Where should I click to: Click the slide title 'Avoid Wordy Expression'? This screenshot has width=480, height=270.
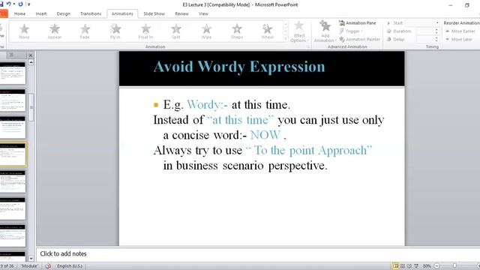coord(239,67)
